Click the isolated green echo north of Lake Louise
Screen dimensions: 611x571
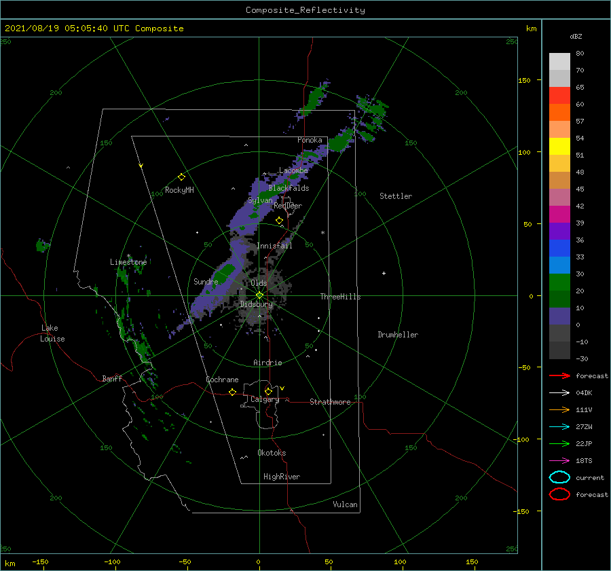43,246
